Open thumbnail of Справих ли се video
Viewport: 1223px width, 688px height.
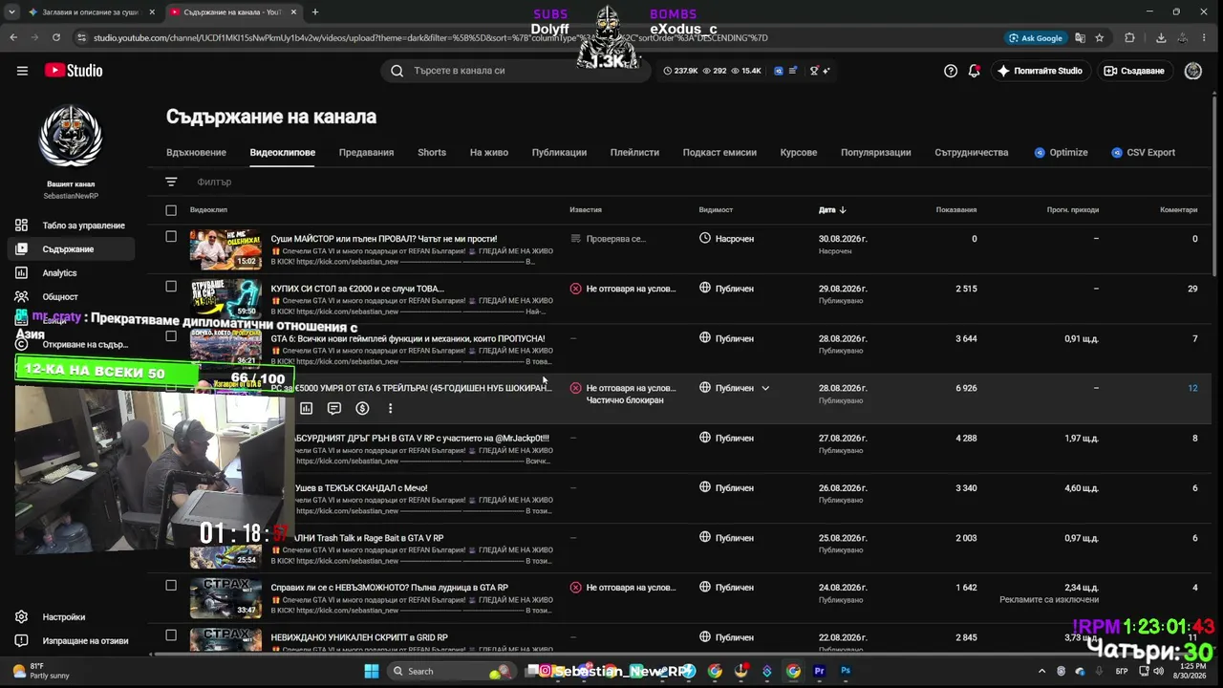[225, 599]
